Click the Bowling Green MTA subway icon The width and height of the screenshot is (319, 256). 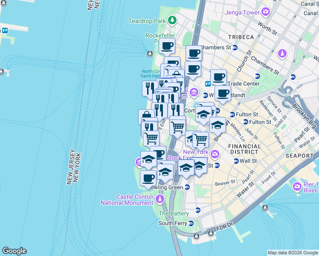187,187
